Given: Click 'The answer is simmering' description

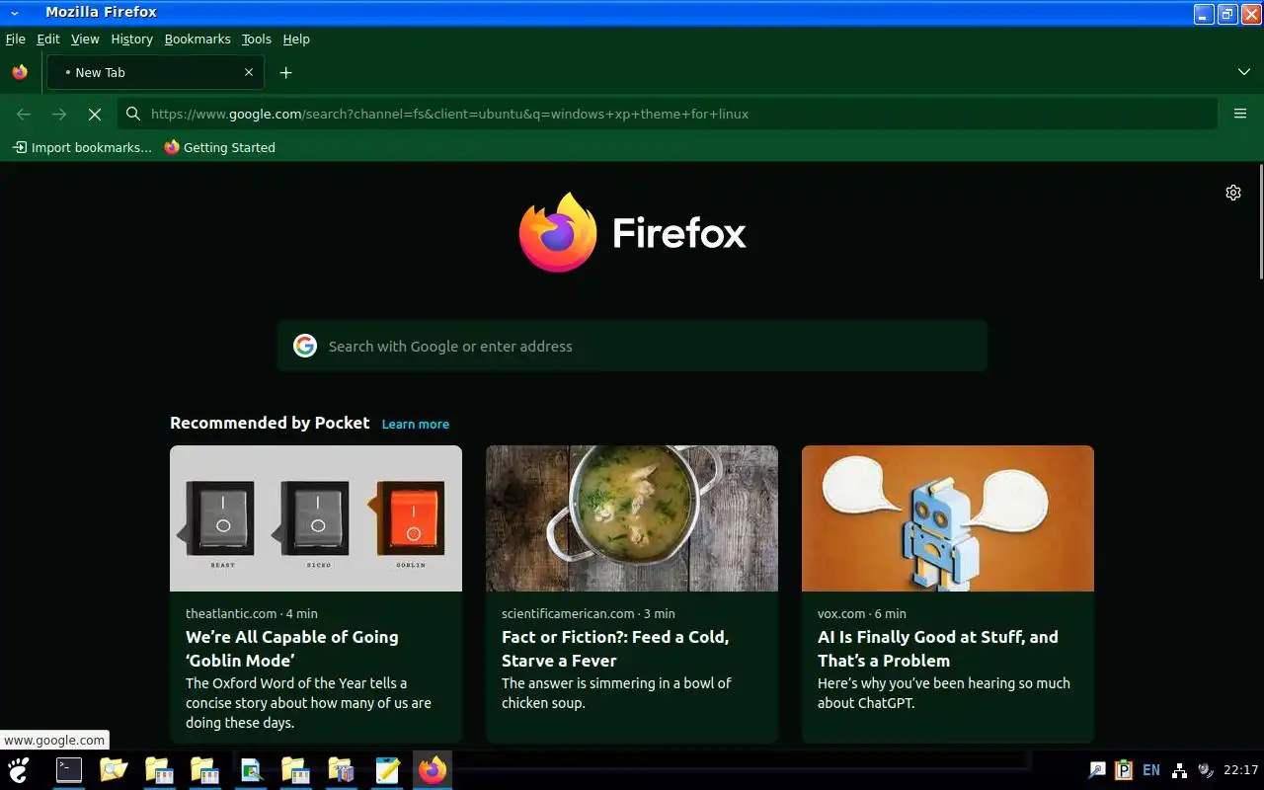Looking at the screenshot, I should pyautogui.click(x=616, y=693).
